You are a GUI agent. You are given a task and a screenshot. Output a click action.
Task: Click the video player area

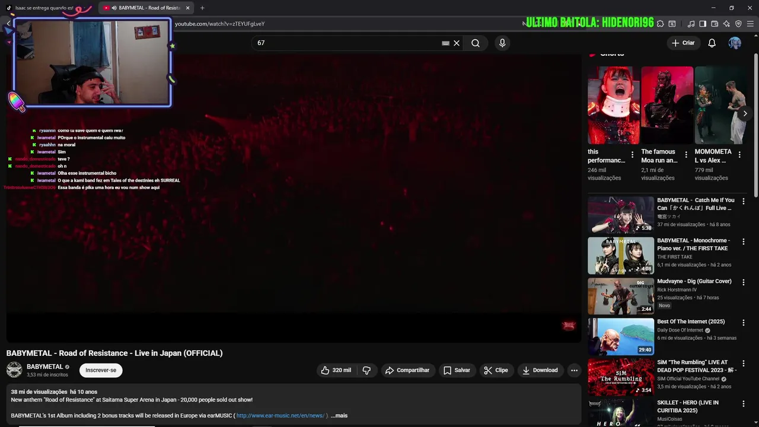[x=294, y=198]
